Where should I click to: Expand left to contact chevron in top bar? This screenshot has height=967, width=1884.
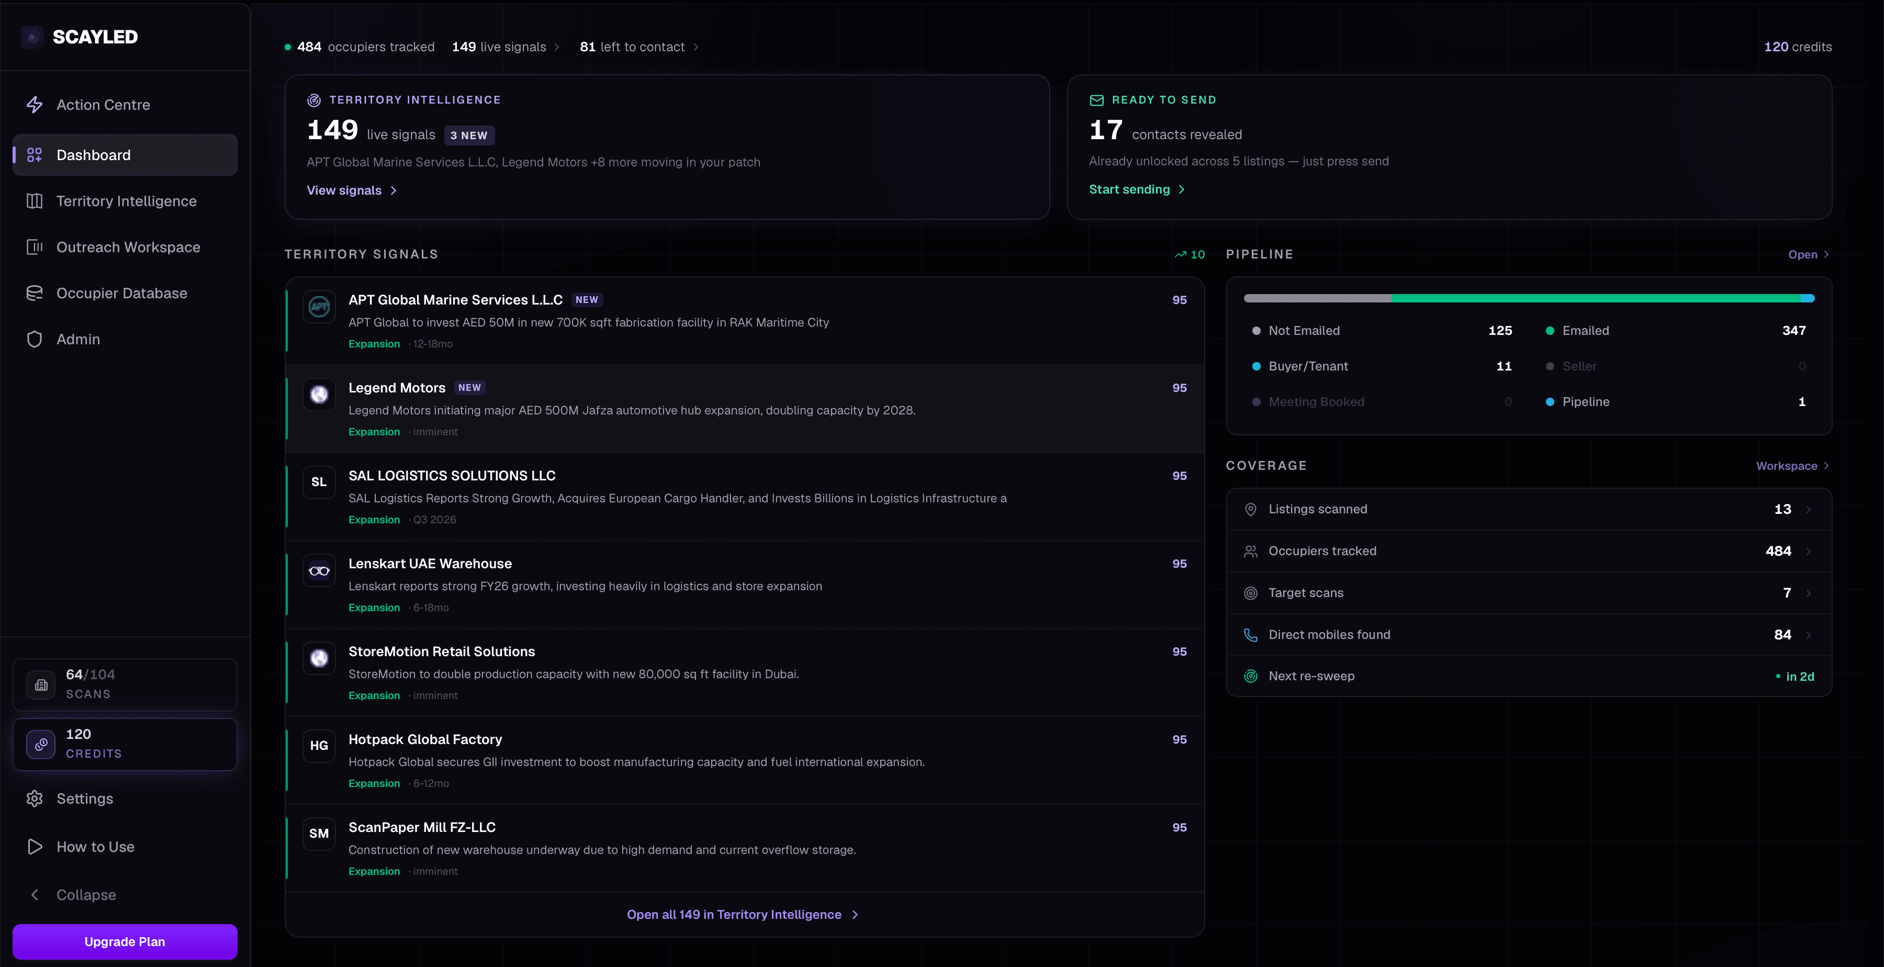(696, 47)
